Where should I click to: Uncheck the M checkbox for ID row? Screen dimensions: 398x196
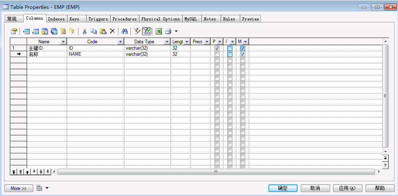click(x=242, y=48)
